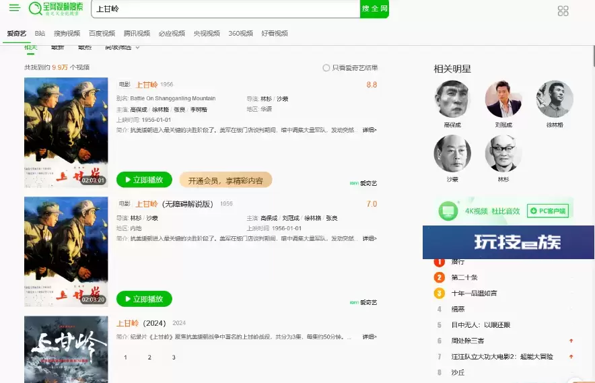
Task: Open the 无障碍解说版 poster thumbnail
Action: (66, 252)
